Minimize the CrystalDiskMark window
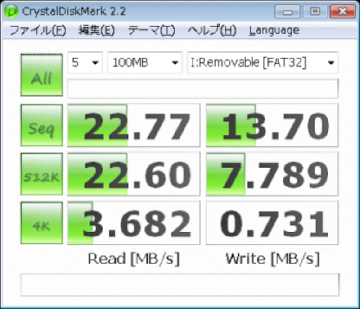Viewport: 360px width, 309px height. pyautogui.click(x=287, y=12)
